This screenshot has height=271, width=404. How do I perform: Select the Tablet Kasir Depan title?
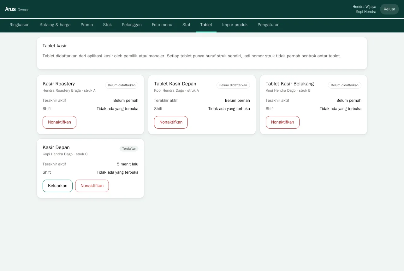tap(175, 84)
